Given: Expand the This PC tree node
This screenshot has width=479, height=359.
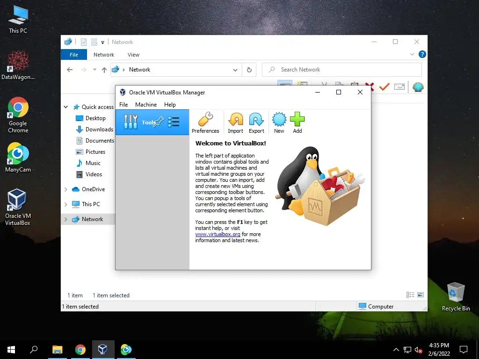Looking at the screenshot, I should [x=65, y=204].
